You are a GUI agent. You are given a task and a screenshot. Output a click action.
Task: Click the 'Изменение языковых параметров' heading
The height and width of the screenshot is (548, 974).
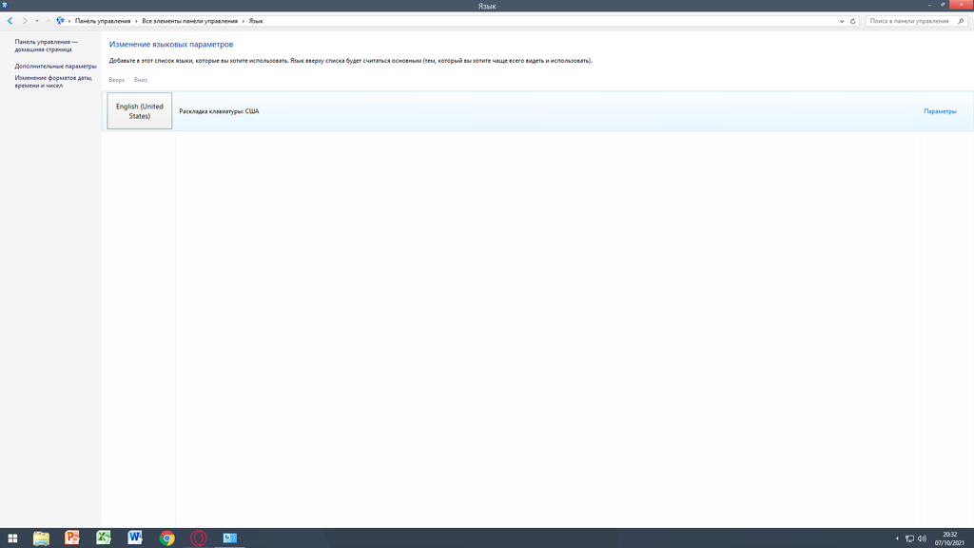(x=171, y=44)
